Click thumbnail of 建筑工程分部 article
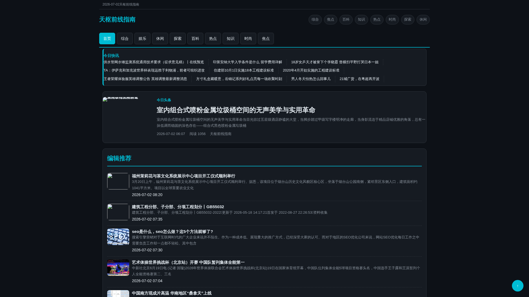This screenshot has height=297, width=529. pos(118,212)
